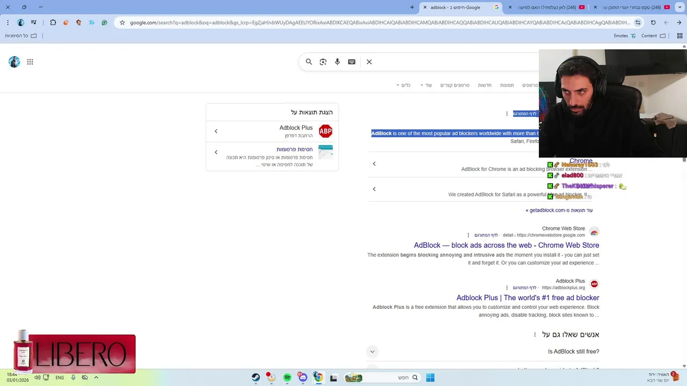687x386 pixels.
Task: Submit search with magnifier icon
Action: click(309, 62)
